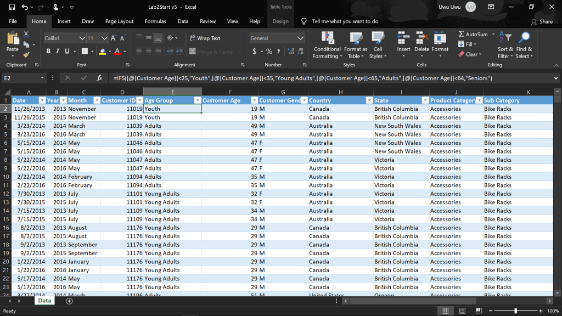The width and height of the screenshot is (562, 316).
Task: Open Format as Table gallery
Action: tap(356, 38)
